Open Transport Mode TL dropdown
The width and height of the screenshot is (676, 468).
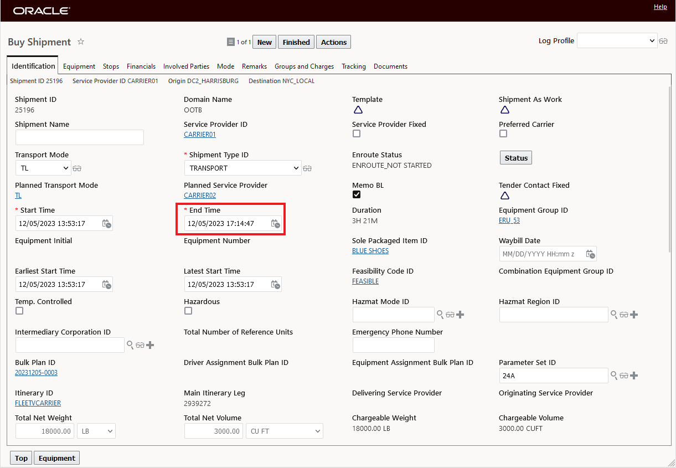pyautogui.click(x=43, y=168)
